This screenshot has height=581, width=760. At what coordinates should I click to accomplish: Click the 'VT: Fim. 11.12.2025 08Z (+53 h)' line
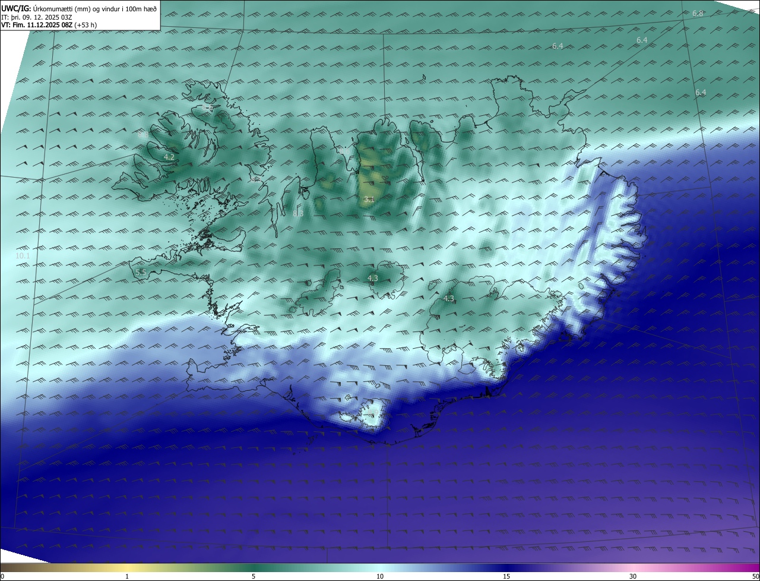49,25
